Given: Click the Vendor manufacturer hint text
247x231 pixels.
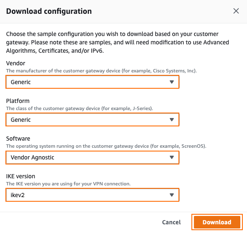Looking at the screenshot, I should (102, 71).
